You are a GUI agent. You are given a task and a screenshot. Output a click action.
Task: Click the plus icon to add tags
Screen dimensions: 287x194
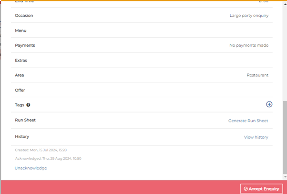coord(269,104)
